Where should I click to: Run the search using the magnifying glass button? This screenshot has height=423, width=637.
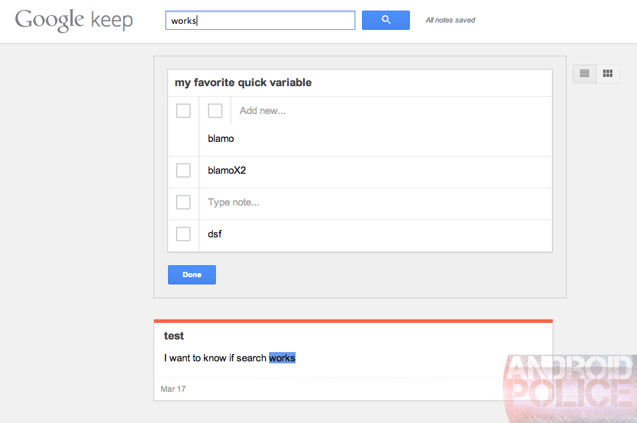(x=385, y=20)
